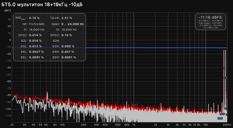Click the d4L marker label
This screenshot has height=128, width=233.
[x=220, y=118]
